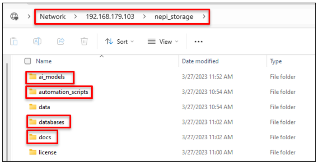Toggle the select-all checkbox beside Name
Screen dimensions: 318x165
[28, 61]
